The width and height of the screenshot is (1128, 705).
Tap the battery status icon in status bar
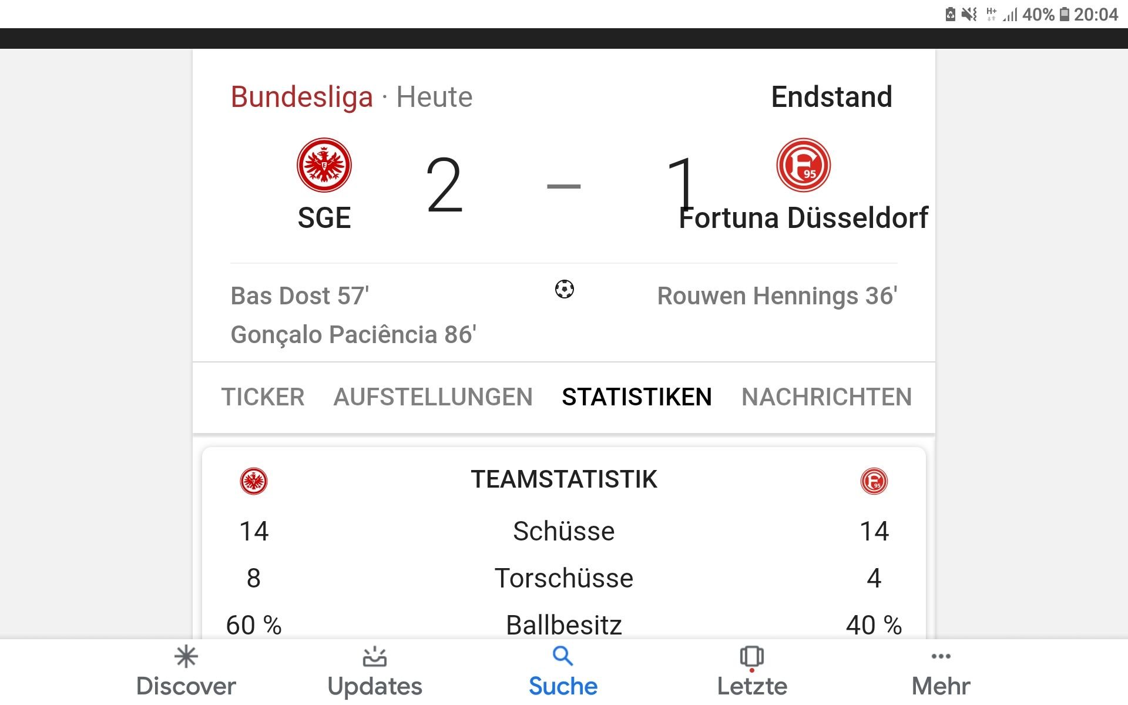click(x=1064, y=14)
